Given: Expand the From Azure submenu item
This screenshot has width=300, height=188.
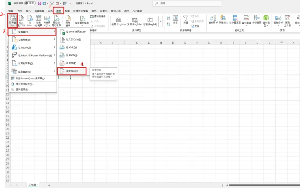Looking at the screenshot, I should pos(33,47).
